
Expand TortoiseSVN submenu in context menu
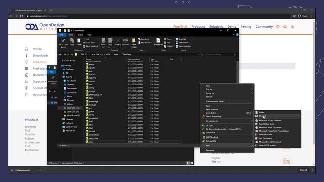pos(227,141)
